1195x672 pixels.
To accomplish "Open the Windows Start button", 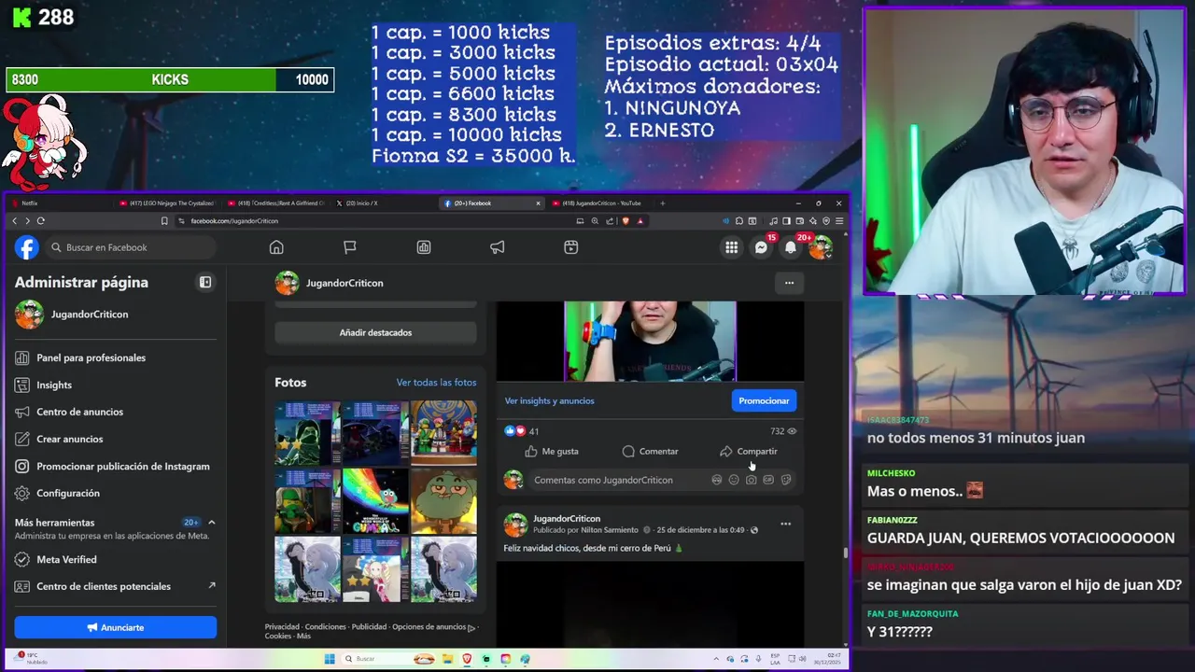I will [330, 659].
